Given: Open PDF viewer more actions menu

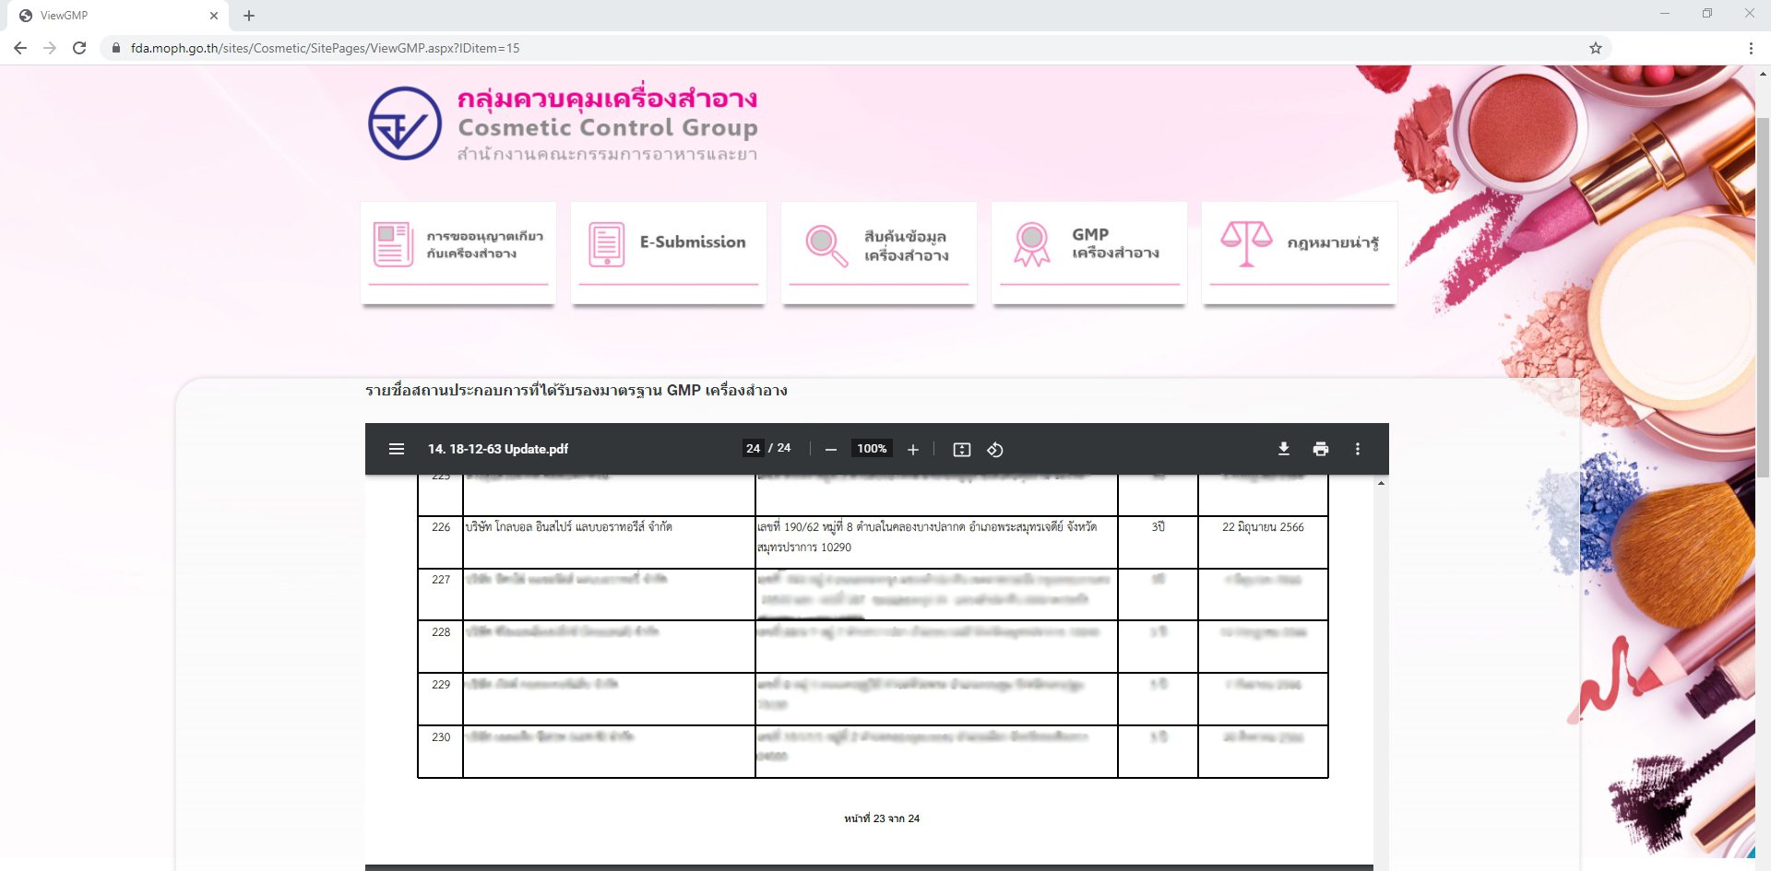Looking at the screenshot, I should pos(1357,449).
